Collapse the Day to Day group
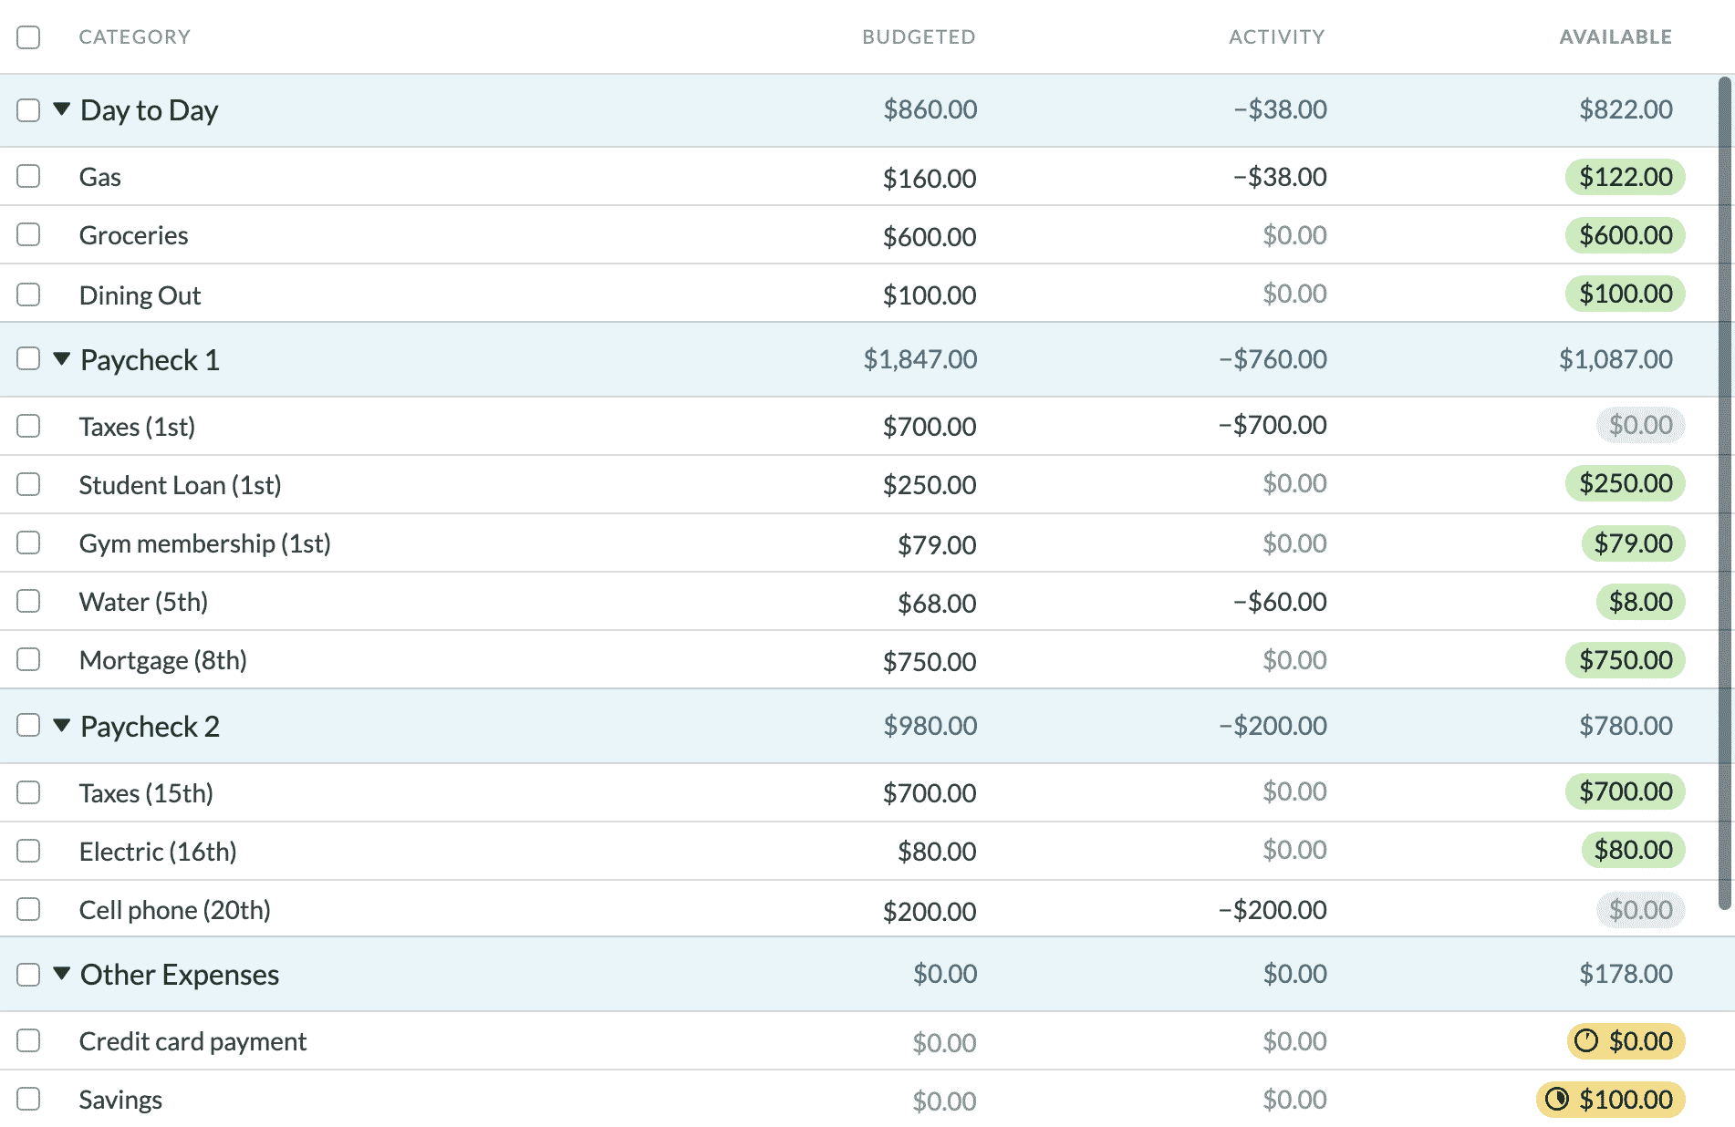This screenshot has height=1127, width=1735. 61,109
